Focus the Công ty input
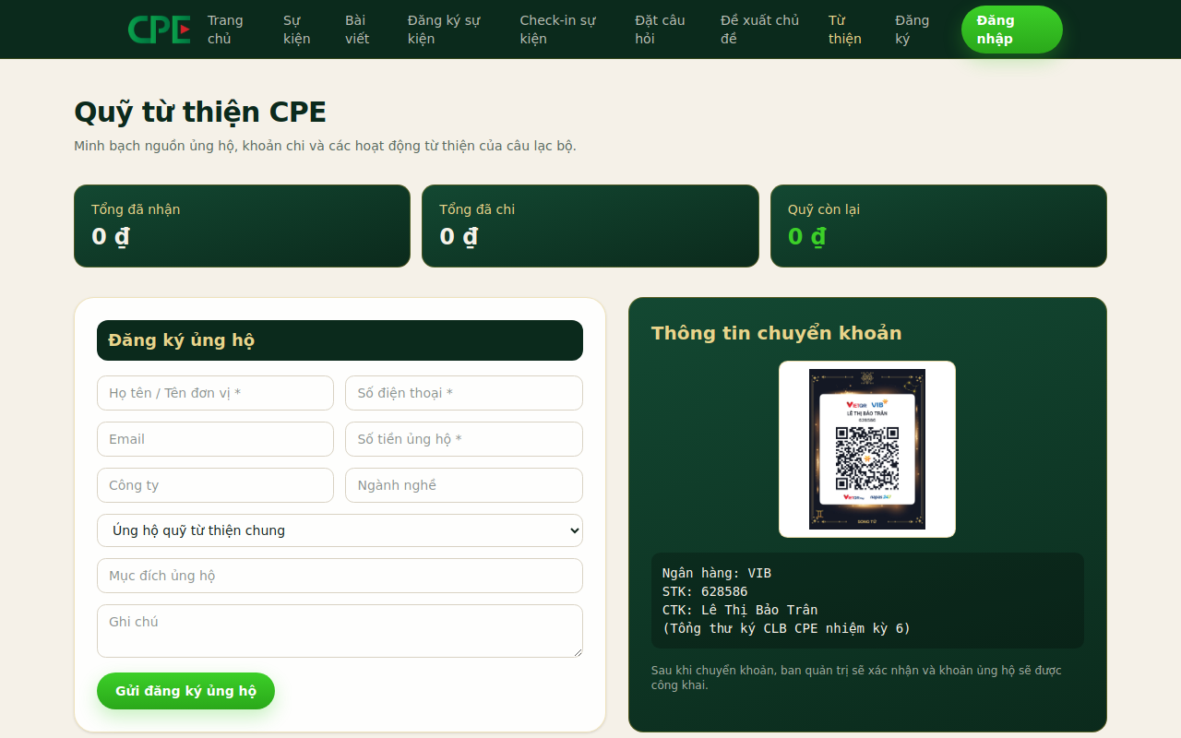The width and height of the screenshot is (1181, 738). pyautogui.click(x=215, y=485)
